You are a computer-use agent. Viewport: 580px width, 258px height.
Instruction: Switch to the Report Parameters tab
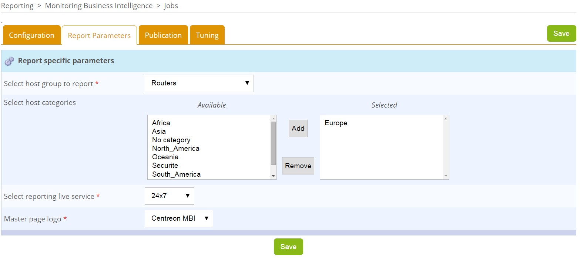pyautogui.click(x=99, y=35)
